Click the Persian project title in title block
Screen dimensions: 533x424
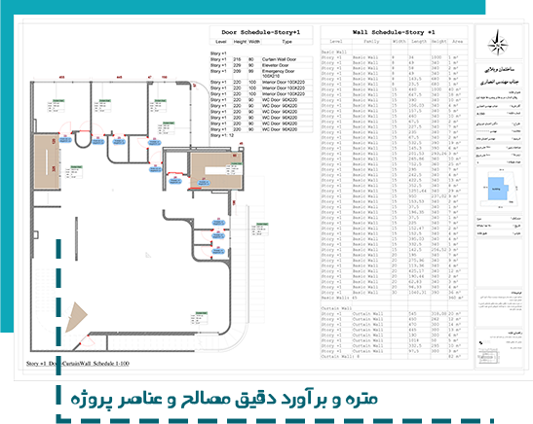(499, 76)
